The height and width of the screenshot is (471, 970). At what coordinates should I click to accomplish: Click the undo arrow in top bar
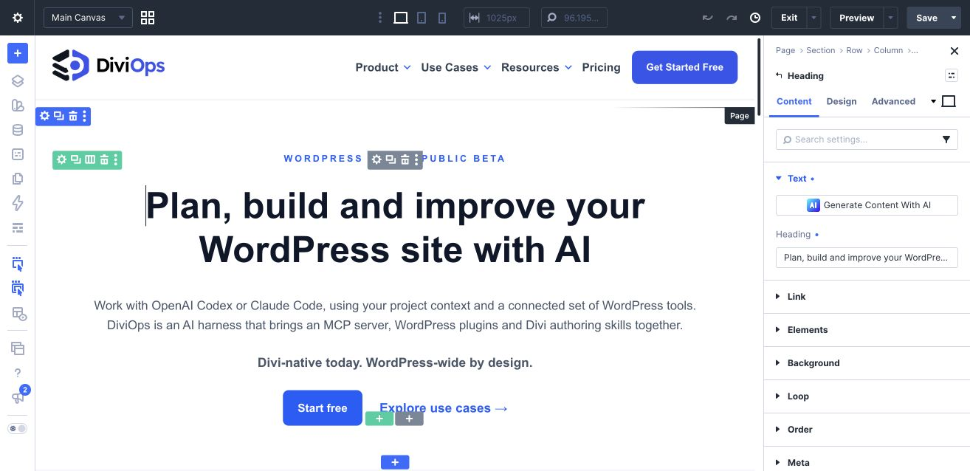[x=708, y=18]
